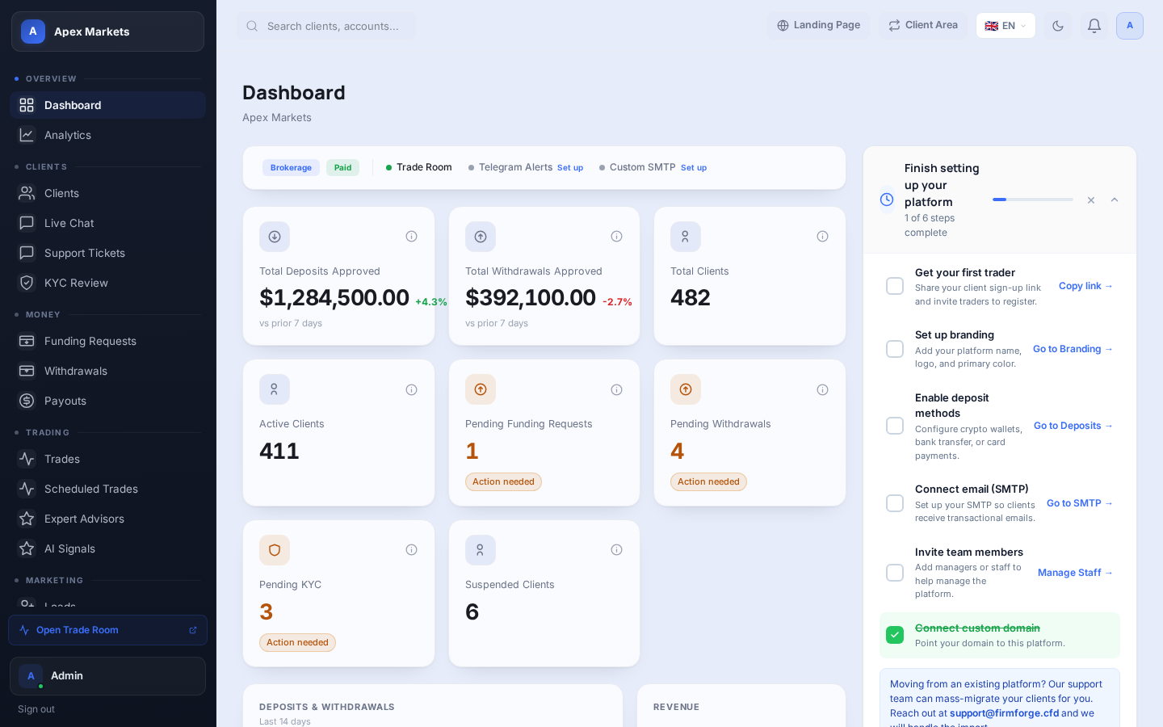Click Copy link for first trader
Viewport: 1163px width, 727px height.
tap(1085, 286)
